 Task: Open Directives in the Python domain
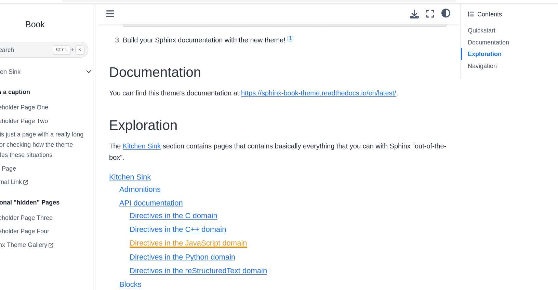coord(182,257)
